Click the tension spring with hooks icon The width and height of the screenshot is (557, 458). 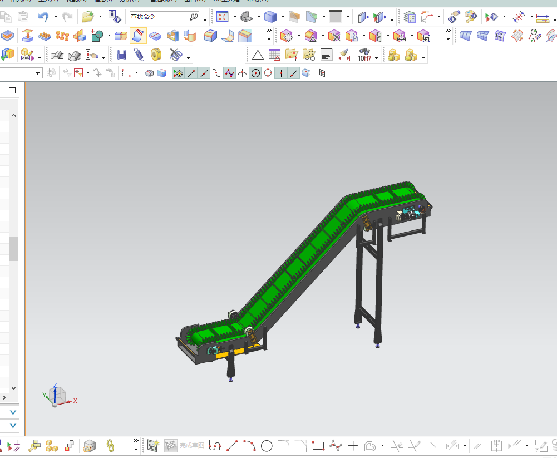[x=139, y=55]
